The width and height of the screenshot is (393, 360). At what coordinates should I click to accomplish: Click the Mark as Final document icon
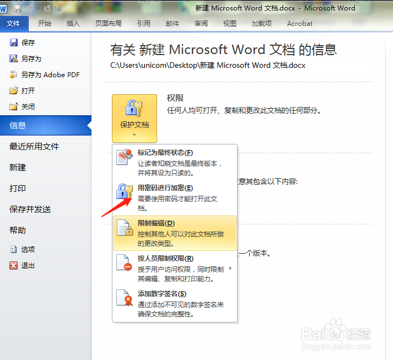click(x=125, y=157)
